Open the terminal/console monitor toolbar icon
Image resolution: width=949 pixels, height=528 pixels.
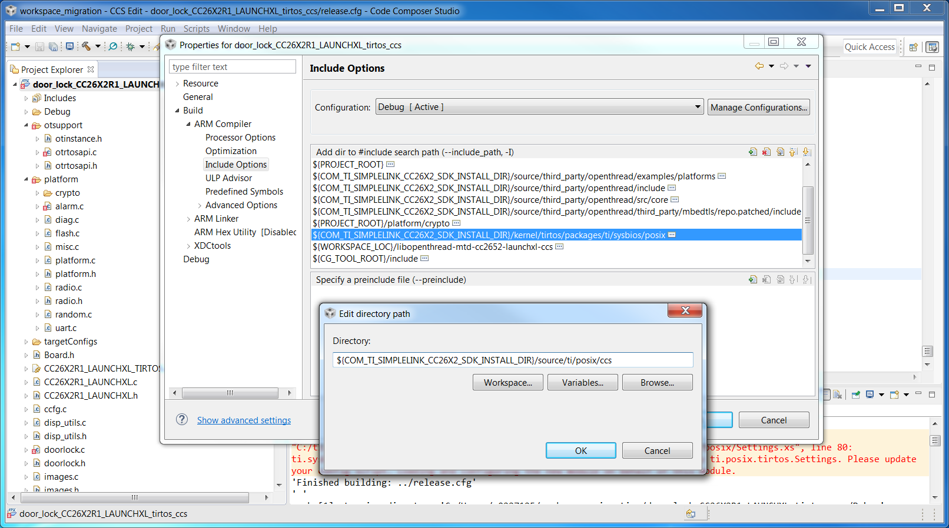click(69, 46)
